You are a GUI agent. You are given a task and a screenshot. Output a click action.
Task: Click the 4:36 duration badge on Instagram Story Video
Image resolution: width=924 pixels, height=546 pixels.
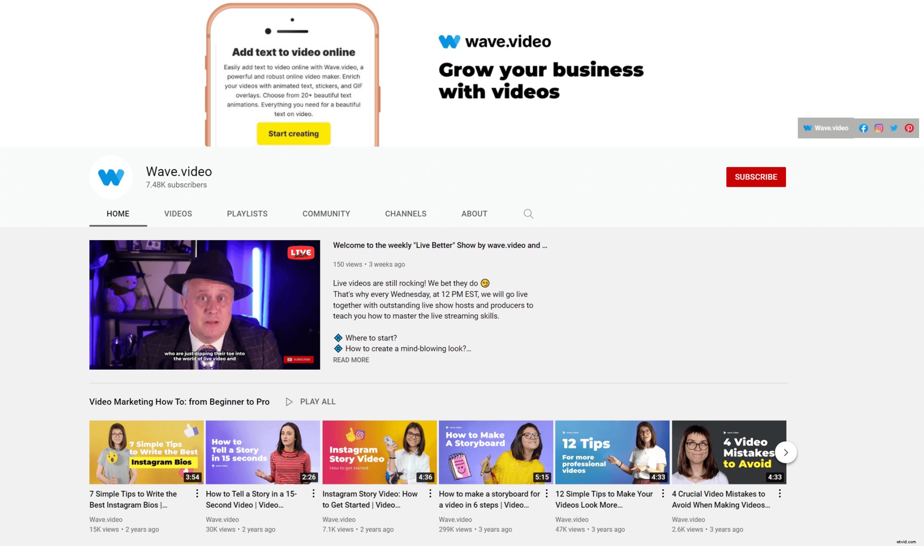425,477
